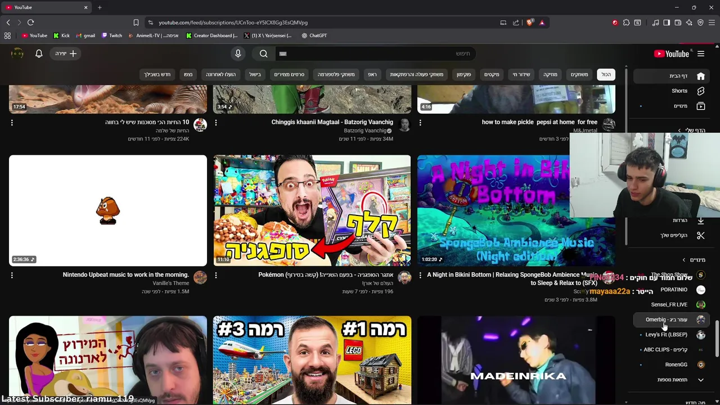
Task: Open options menu for Nintendo Upbeat video
Action: [x=12, y=275]
